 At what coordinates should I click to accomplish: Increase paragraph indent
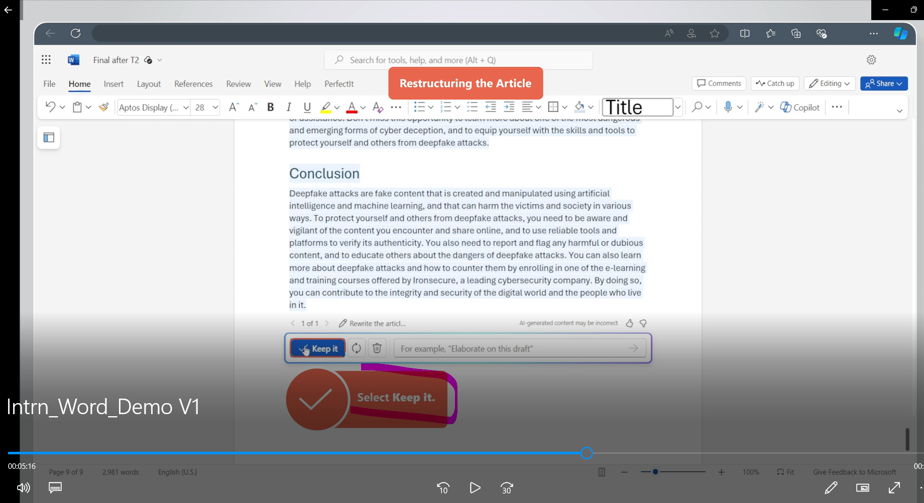point(509,107)
